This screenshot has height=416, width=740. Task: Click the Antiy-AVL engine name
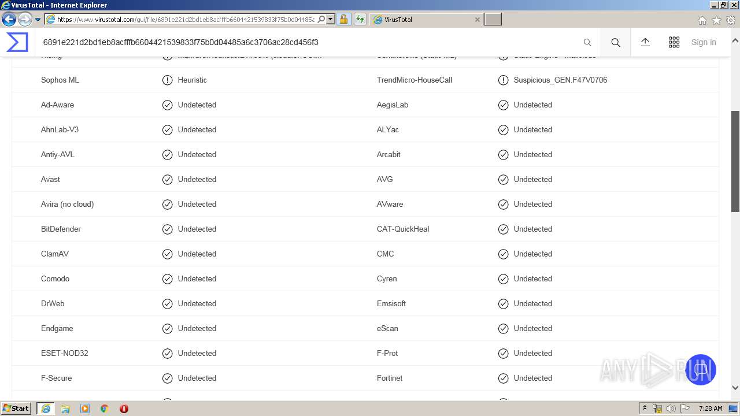[58, 154]
